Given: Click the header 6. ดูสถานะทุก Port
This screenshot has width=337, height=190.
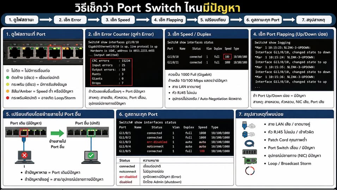Looking at the screenshot, I should [175, 114].
